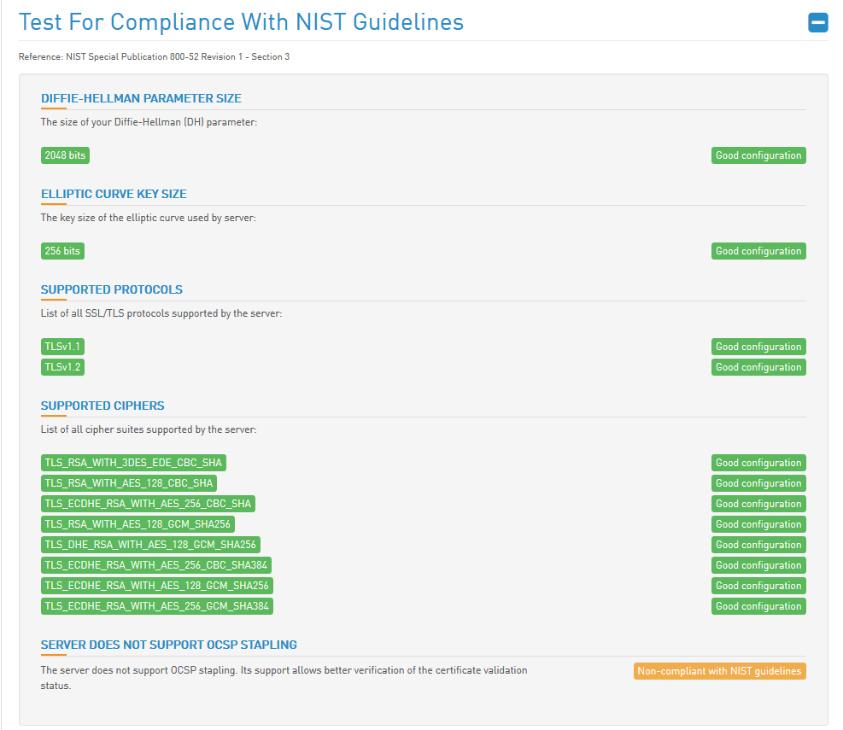The width and height of the screenshot is (843, 730).
Task: Click the elliptic curve key size description line
Action: (x=149, y=218)
